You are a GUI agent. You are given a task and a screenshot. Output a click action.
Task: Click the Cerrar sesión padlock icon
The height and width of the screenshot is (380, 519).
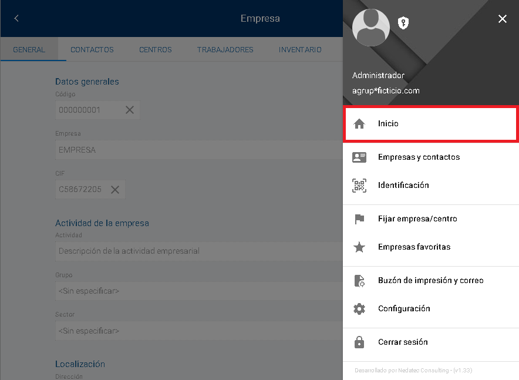[359, 342]
